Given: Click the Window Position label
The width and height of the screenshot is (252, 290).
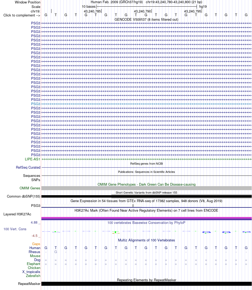Looking at the screenshot, I should [x=28, y=2].
